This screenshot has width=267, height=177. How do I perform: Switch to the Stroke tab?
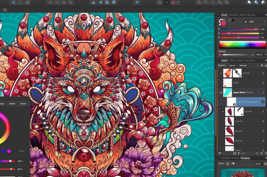tap(243, 15)
